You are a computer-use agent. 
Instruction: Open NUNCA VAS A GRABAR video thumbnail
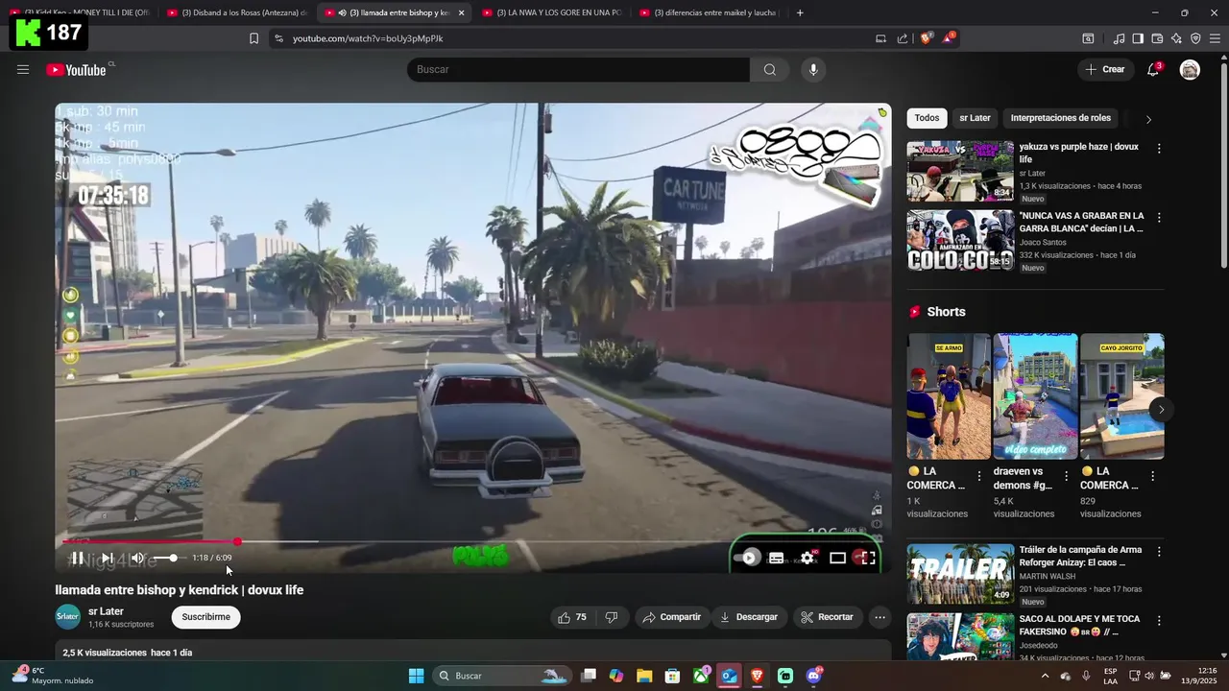(960, 240)
